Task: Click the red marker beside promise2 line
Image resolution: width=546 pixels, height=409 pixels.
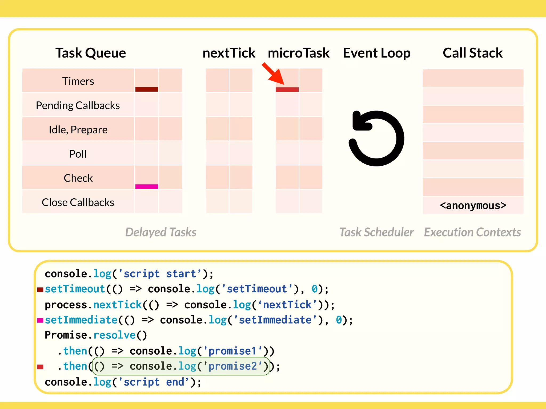Action: pyautogui.click(x=40, y=367)
